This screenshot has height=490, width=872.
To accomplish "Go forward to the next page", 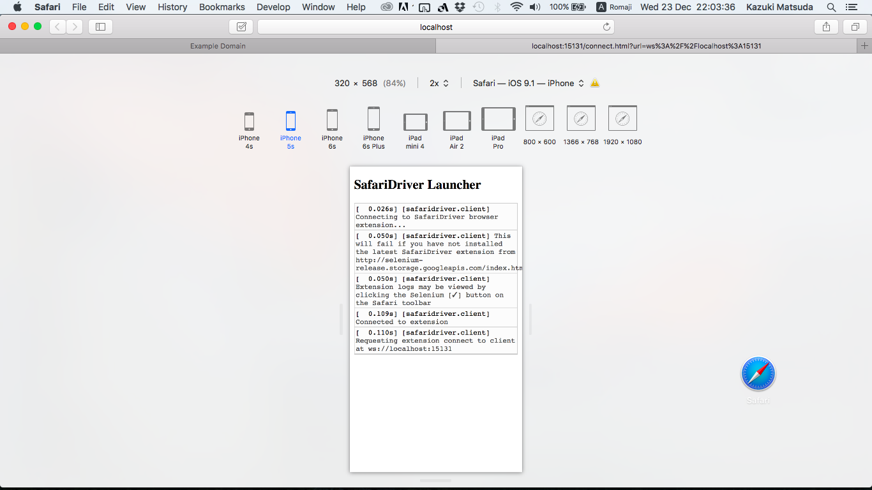I will (x=75, y=27).
